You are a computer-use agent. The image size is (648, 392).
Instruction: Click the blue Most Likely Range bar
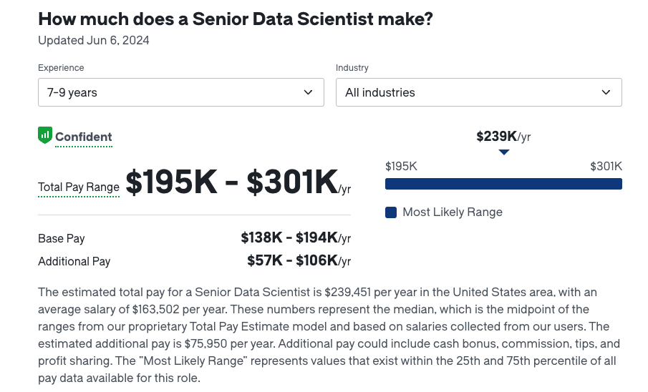tap(503, 184)
